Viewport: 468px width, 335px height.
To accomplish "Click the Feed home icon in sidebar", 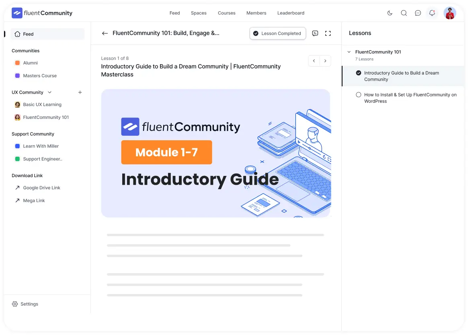I will [x=17, y=34].
